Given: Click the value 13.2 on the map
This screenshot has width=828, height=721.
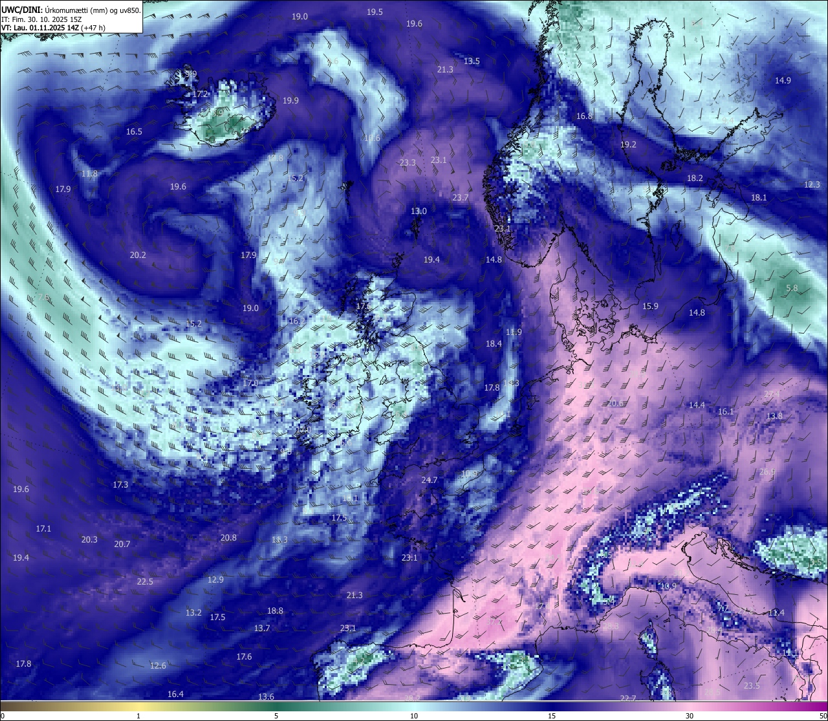Looking at the screenshot, I should click(x=193, y=612).
